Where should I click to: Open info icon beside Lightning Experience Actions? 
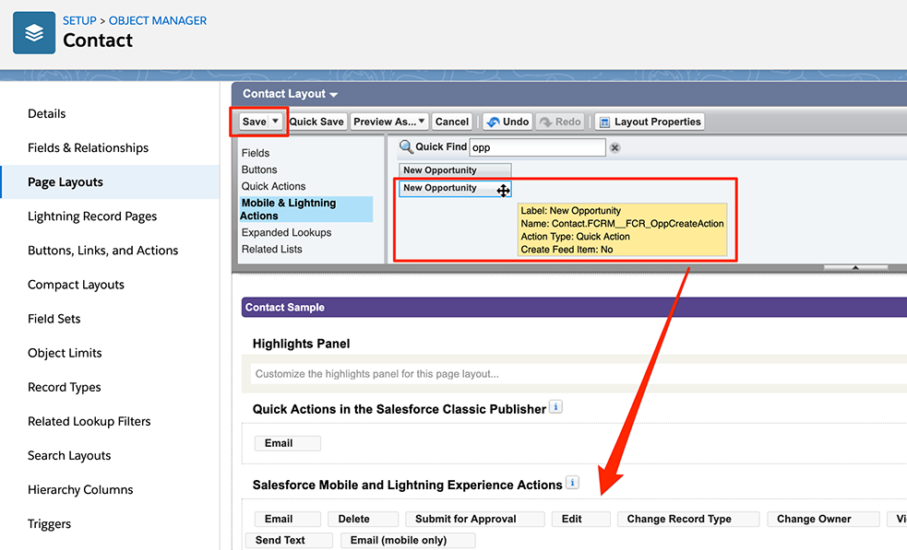pyautogui.click(x=572, y=483)
